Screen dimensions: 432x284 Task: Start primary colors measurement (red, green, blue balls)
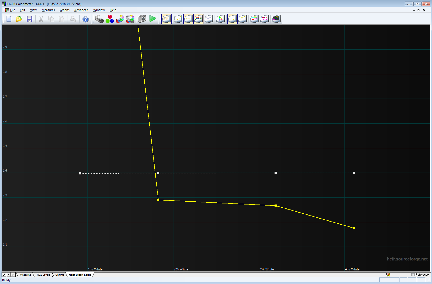tap(110, 19)
